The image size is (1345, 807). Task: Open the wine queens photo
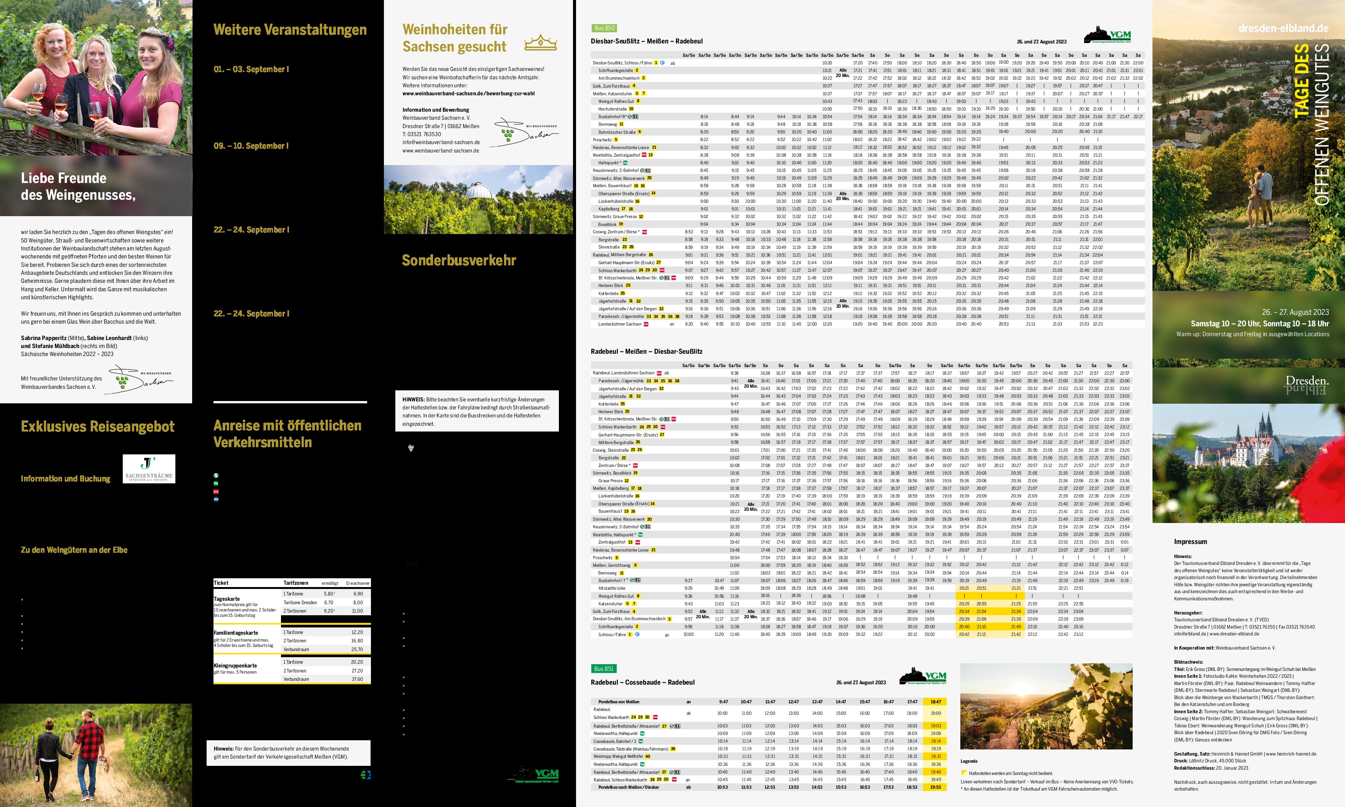coord(96,78)
